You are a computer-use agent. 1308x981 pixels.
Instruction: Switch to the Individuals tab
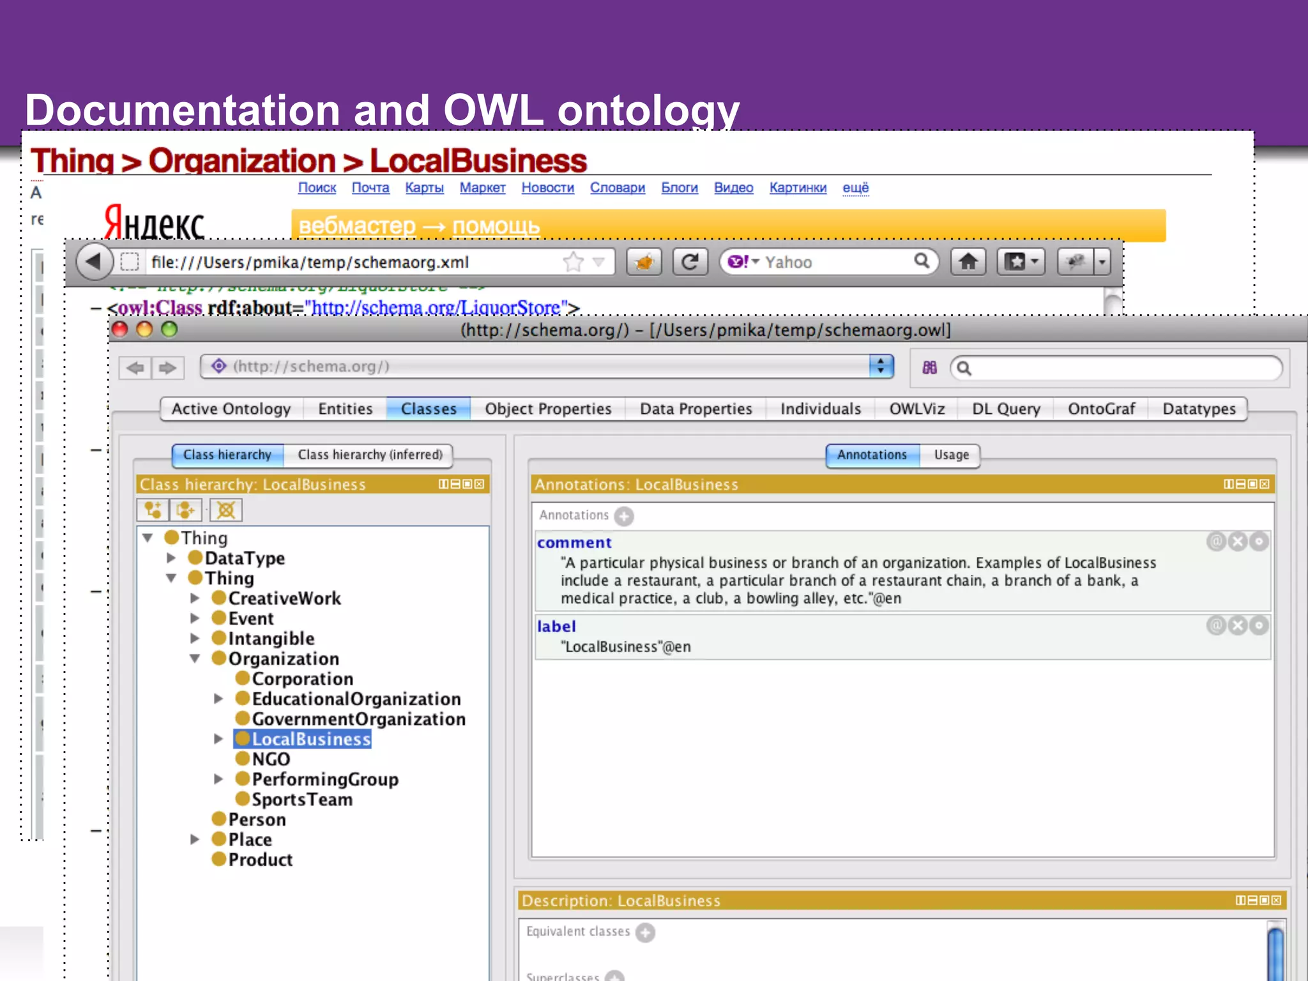click(821, 409)
